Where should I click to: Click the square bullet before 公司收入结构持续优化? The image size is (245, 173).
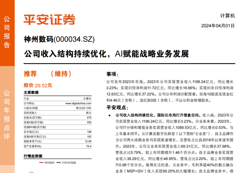(x=109, y=116)
